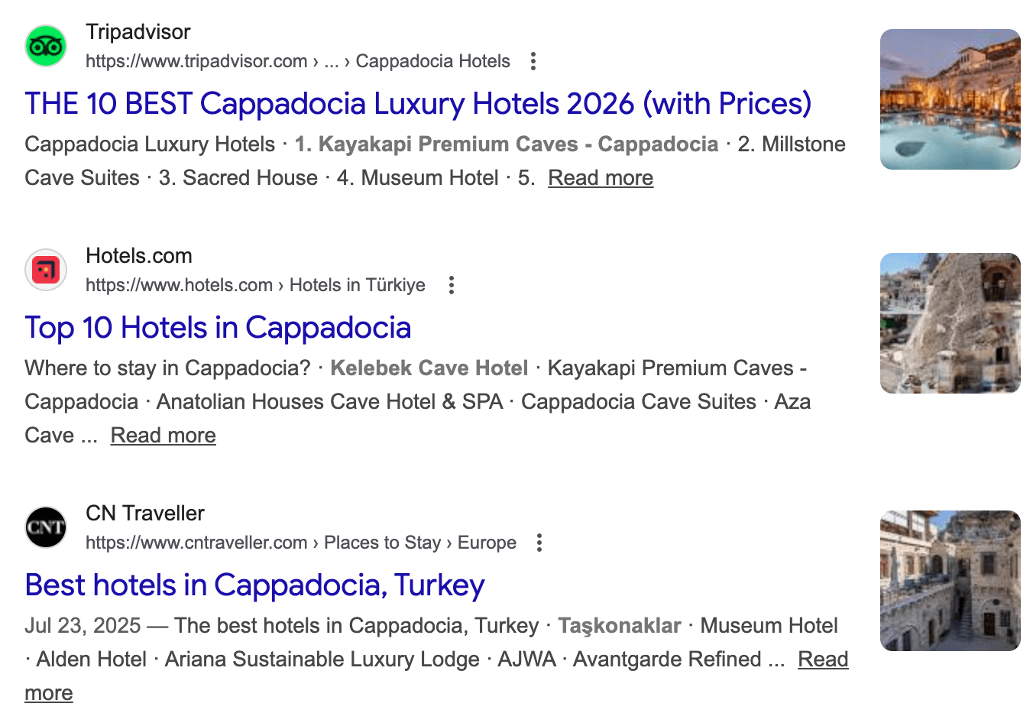
Task: Click the cave rock hotel thumbnail
Action: coord(950,323)
